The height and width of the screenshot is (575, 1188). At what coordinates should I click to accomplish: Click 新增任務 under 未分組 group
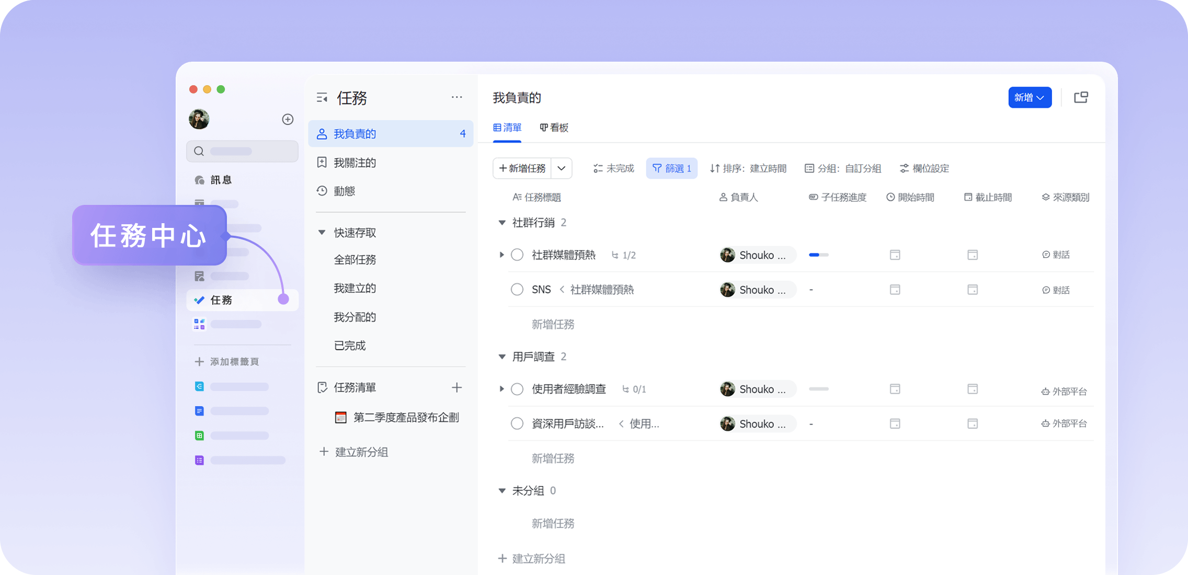click(553, 524)
